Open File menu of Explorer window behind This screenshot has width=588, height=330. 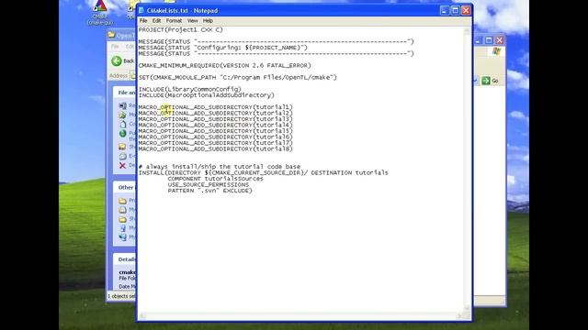click(x=115, y=47)
